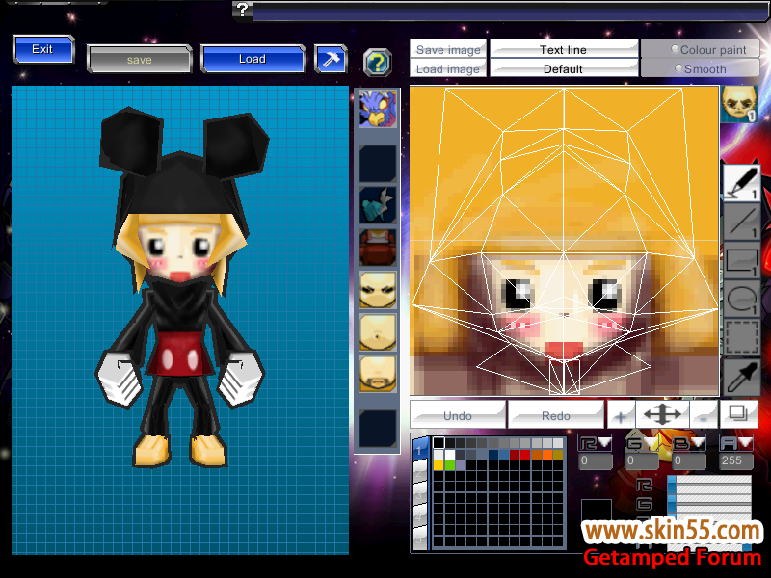Screen dimensions: 771x578
Task: Click the top bar question mark icon
Action: click(x=243, y=10)
